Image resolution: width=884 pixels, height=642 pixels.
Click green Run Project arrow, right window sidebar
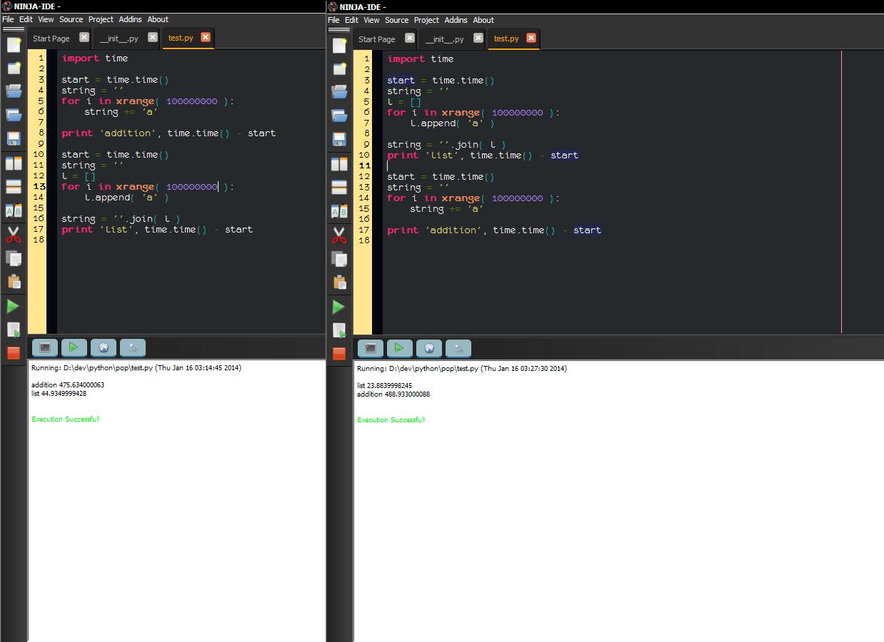(x=338, y=307)
